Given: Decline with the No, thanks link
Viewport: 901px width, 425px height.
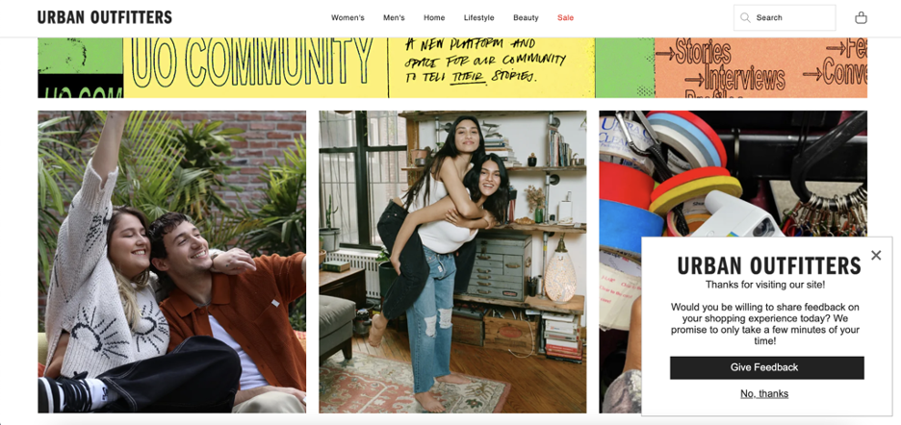Looking at the screenshot, I should [x=764, y=393].
